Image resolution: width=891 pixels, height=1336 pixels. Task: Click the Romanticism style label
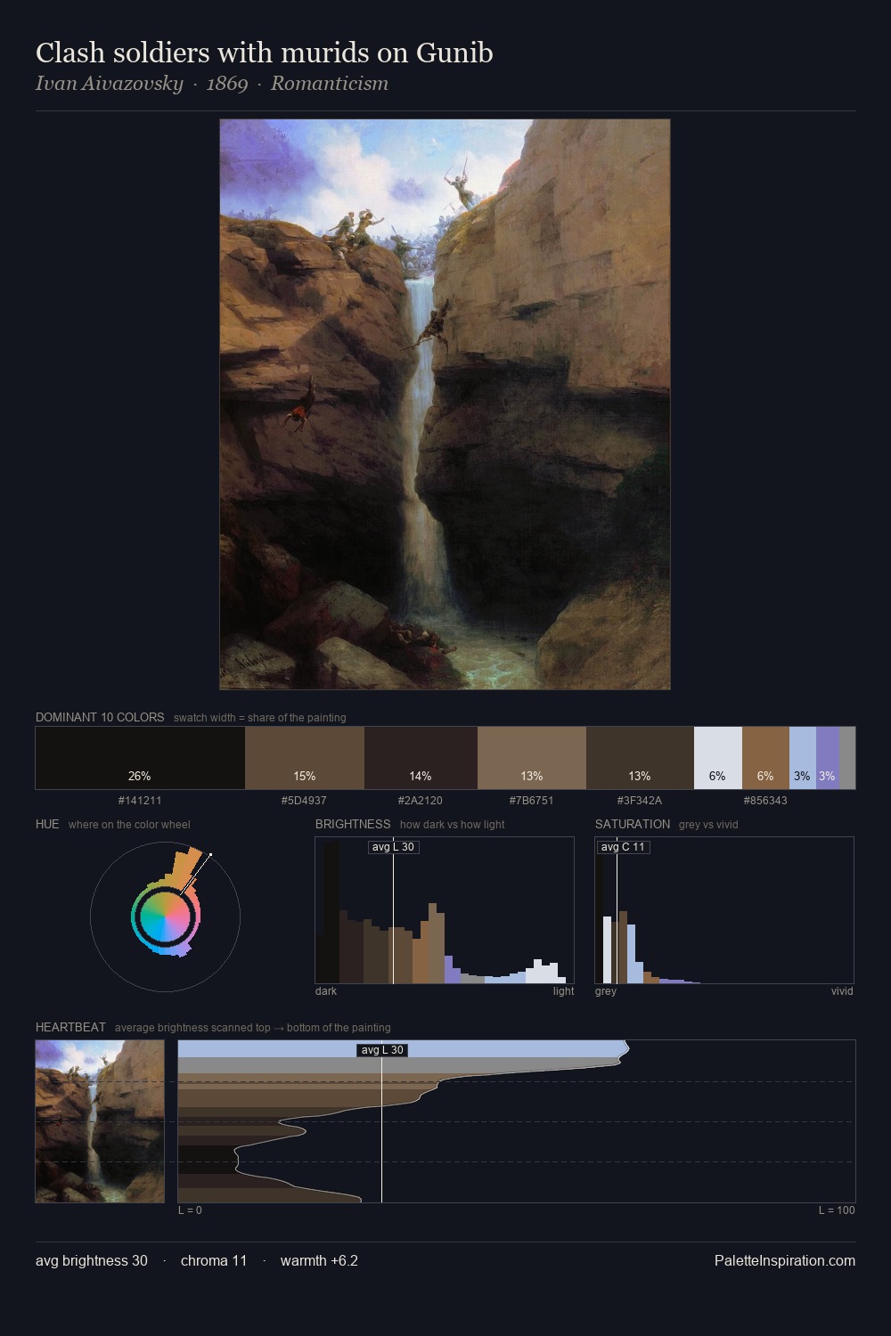tap(330, 84)
